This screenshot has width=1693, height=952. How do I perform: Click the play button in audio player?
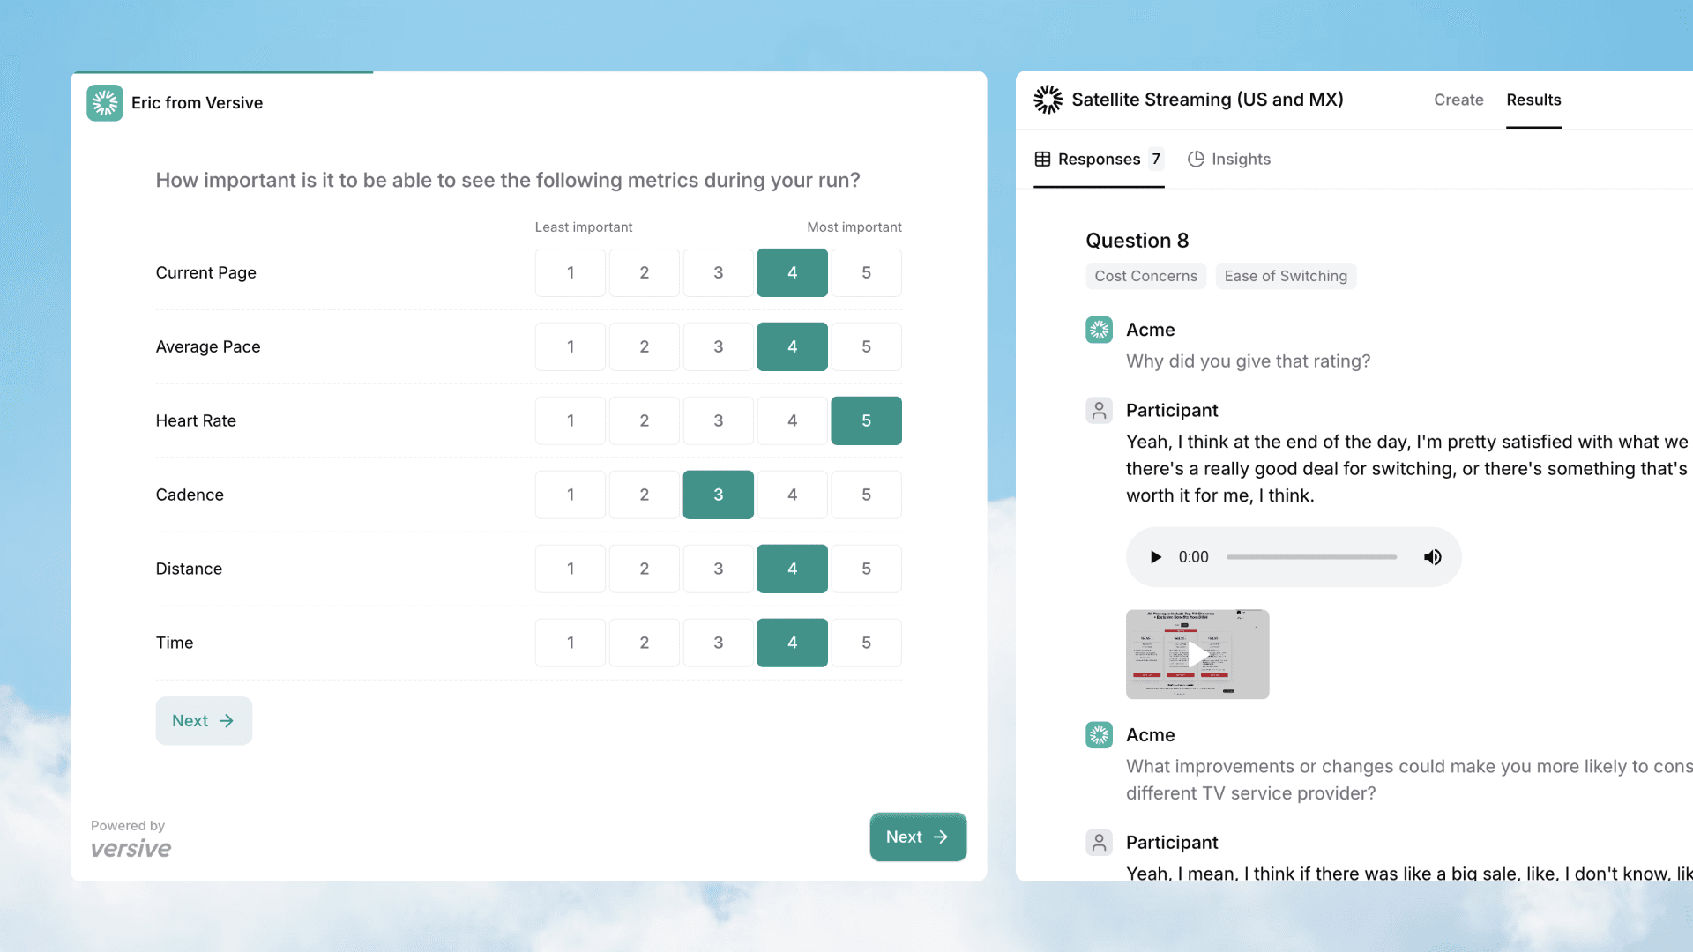point(1154,557)
